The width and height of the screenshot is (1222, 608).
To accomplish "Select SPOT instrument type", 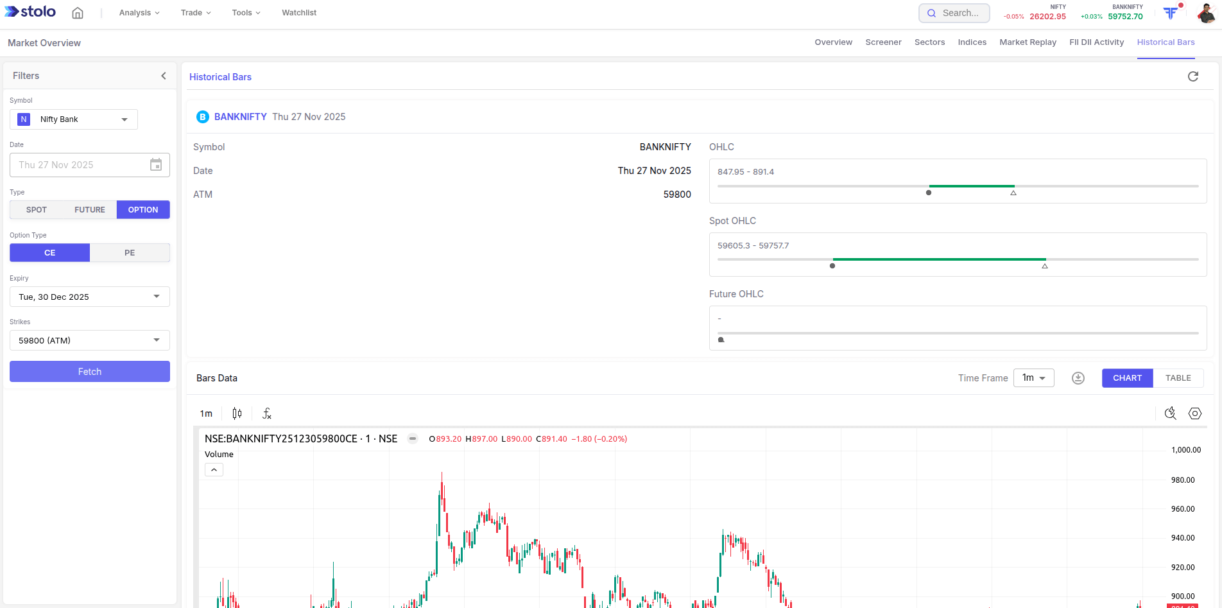I will tap(37, 210).
